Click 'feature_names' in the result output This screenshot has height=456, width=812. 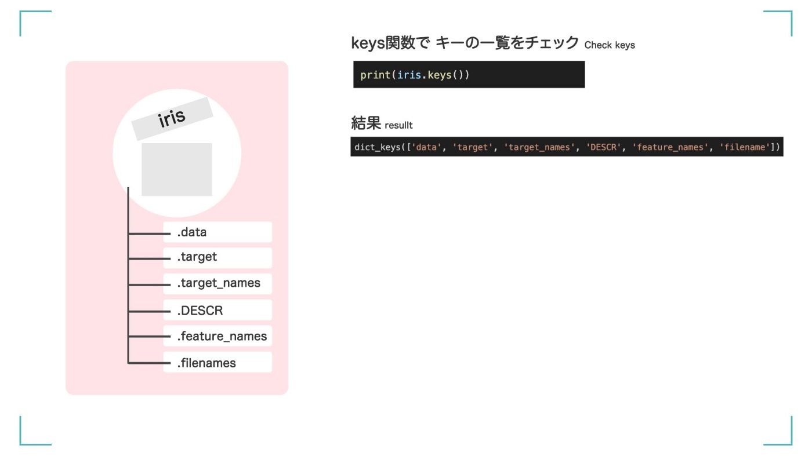[x=670, y=147]
